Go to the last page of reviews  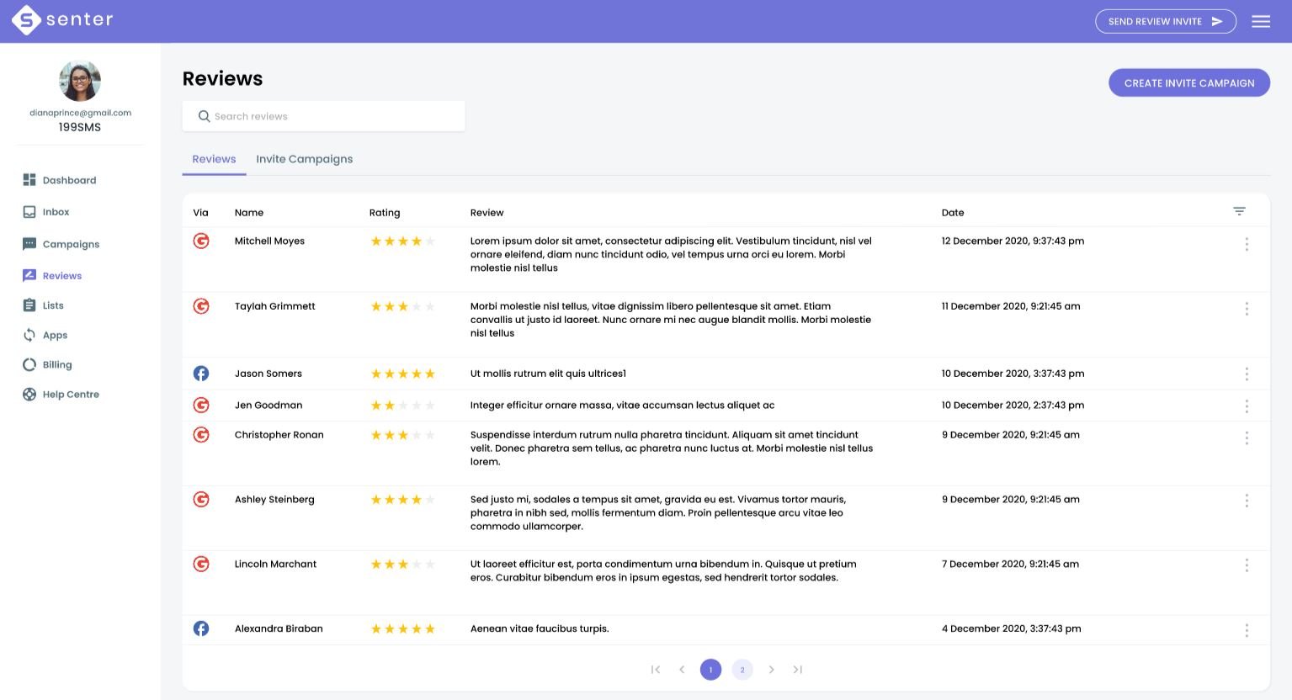[x=797, y=670]
